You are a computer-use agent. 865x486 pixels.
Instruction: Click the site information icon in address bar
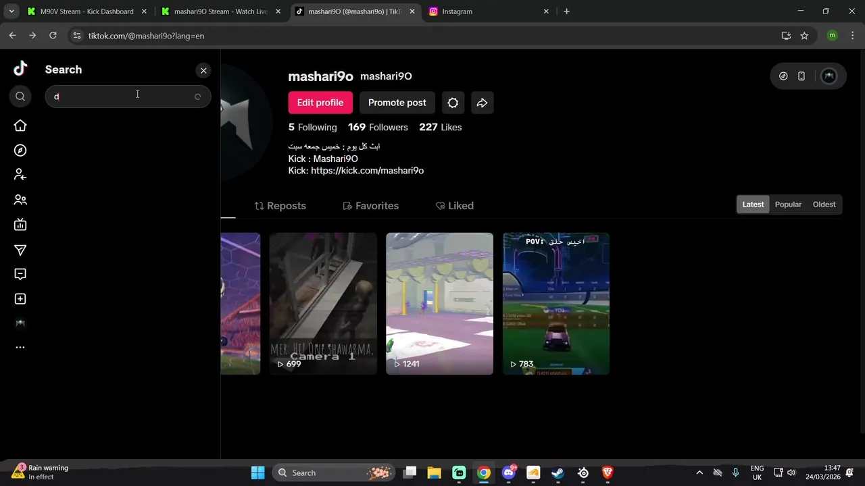[76, 36]
